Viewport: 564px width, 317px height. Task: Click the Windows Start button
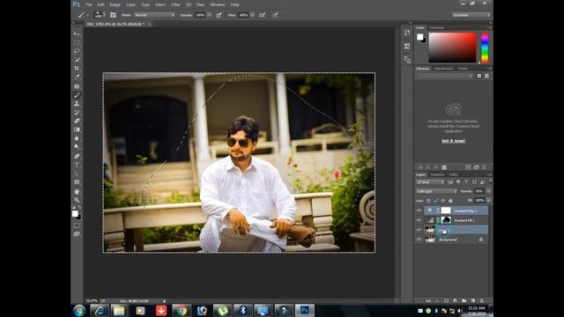[79, 310]
